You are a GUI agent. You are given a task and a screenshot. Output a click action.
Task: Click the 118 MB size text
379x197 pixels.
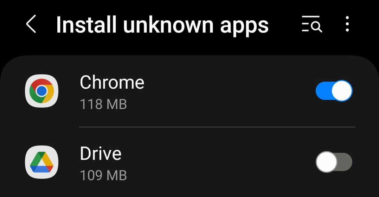click(103, 104)
